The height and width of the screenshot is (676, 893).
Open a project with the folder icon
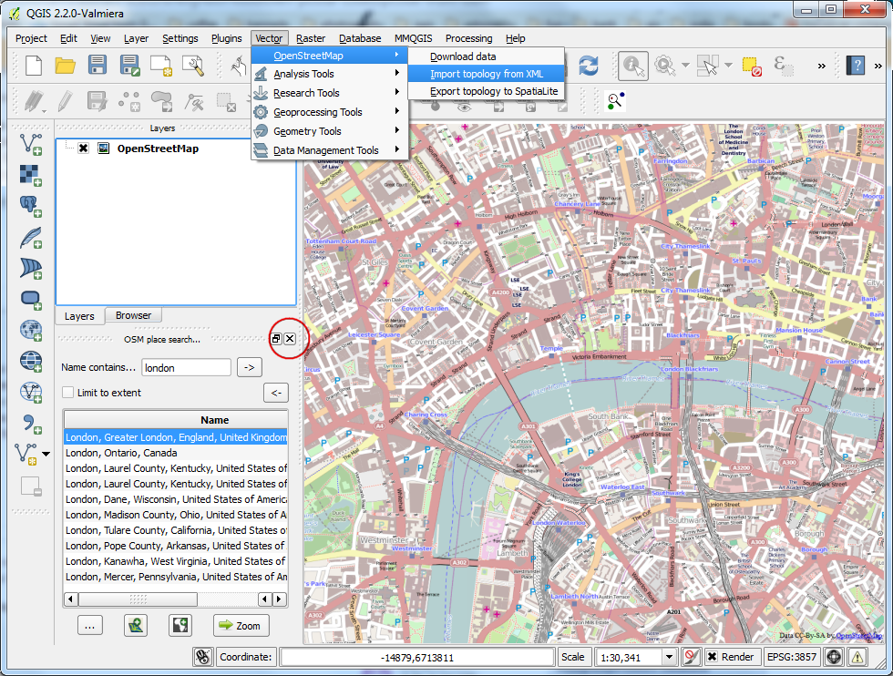click(66, 65)
